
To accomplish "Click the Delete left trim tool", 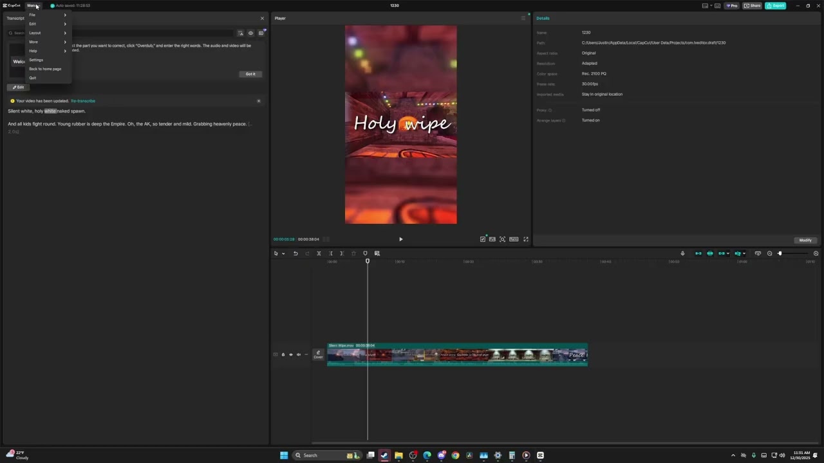I will 331,253.
